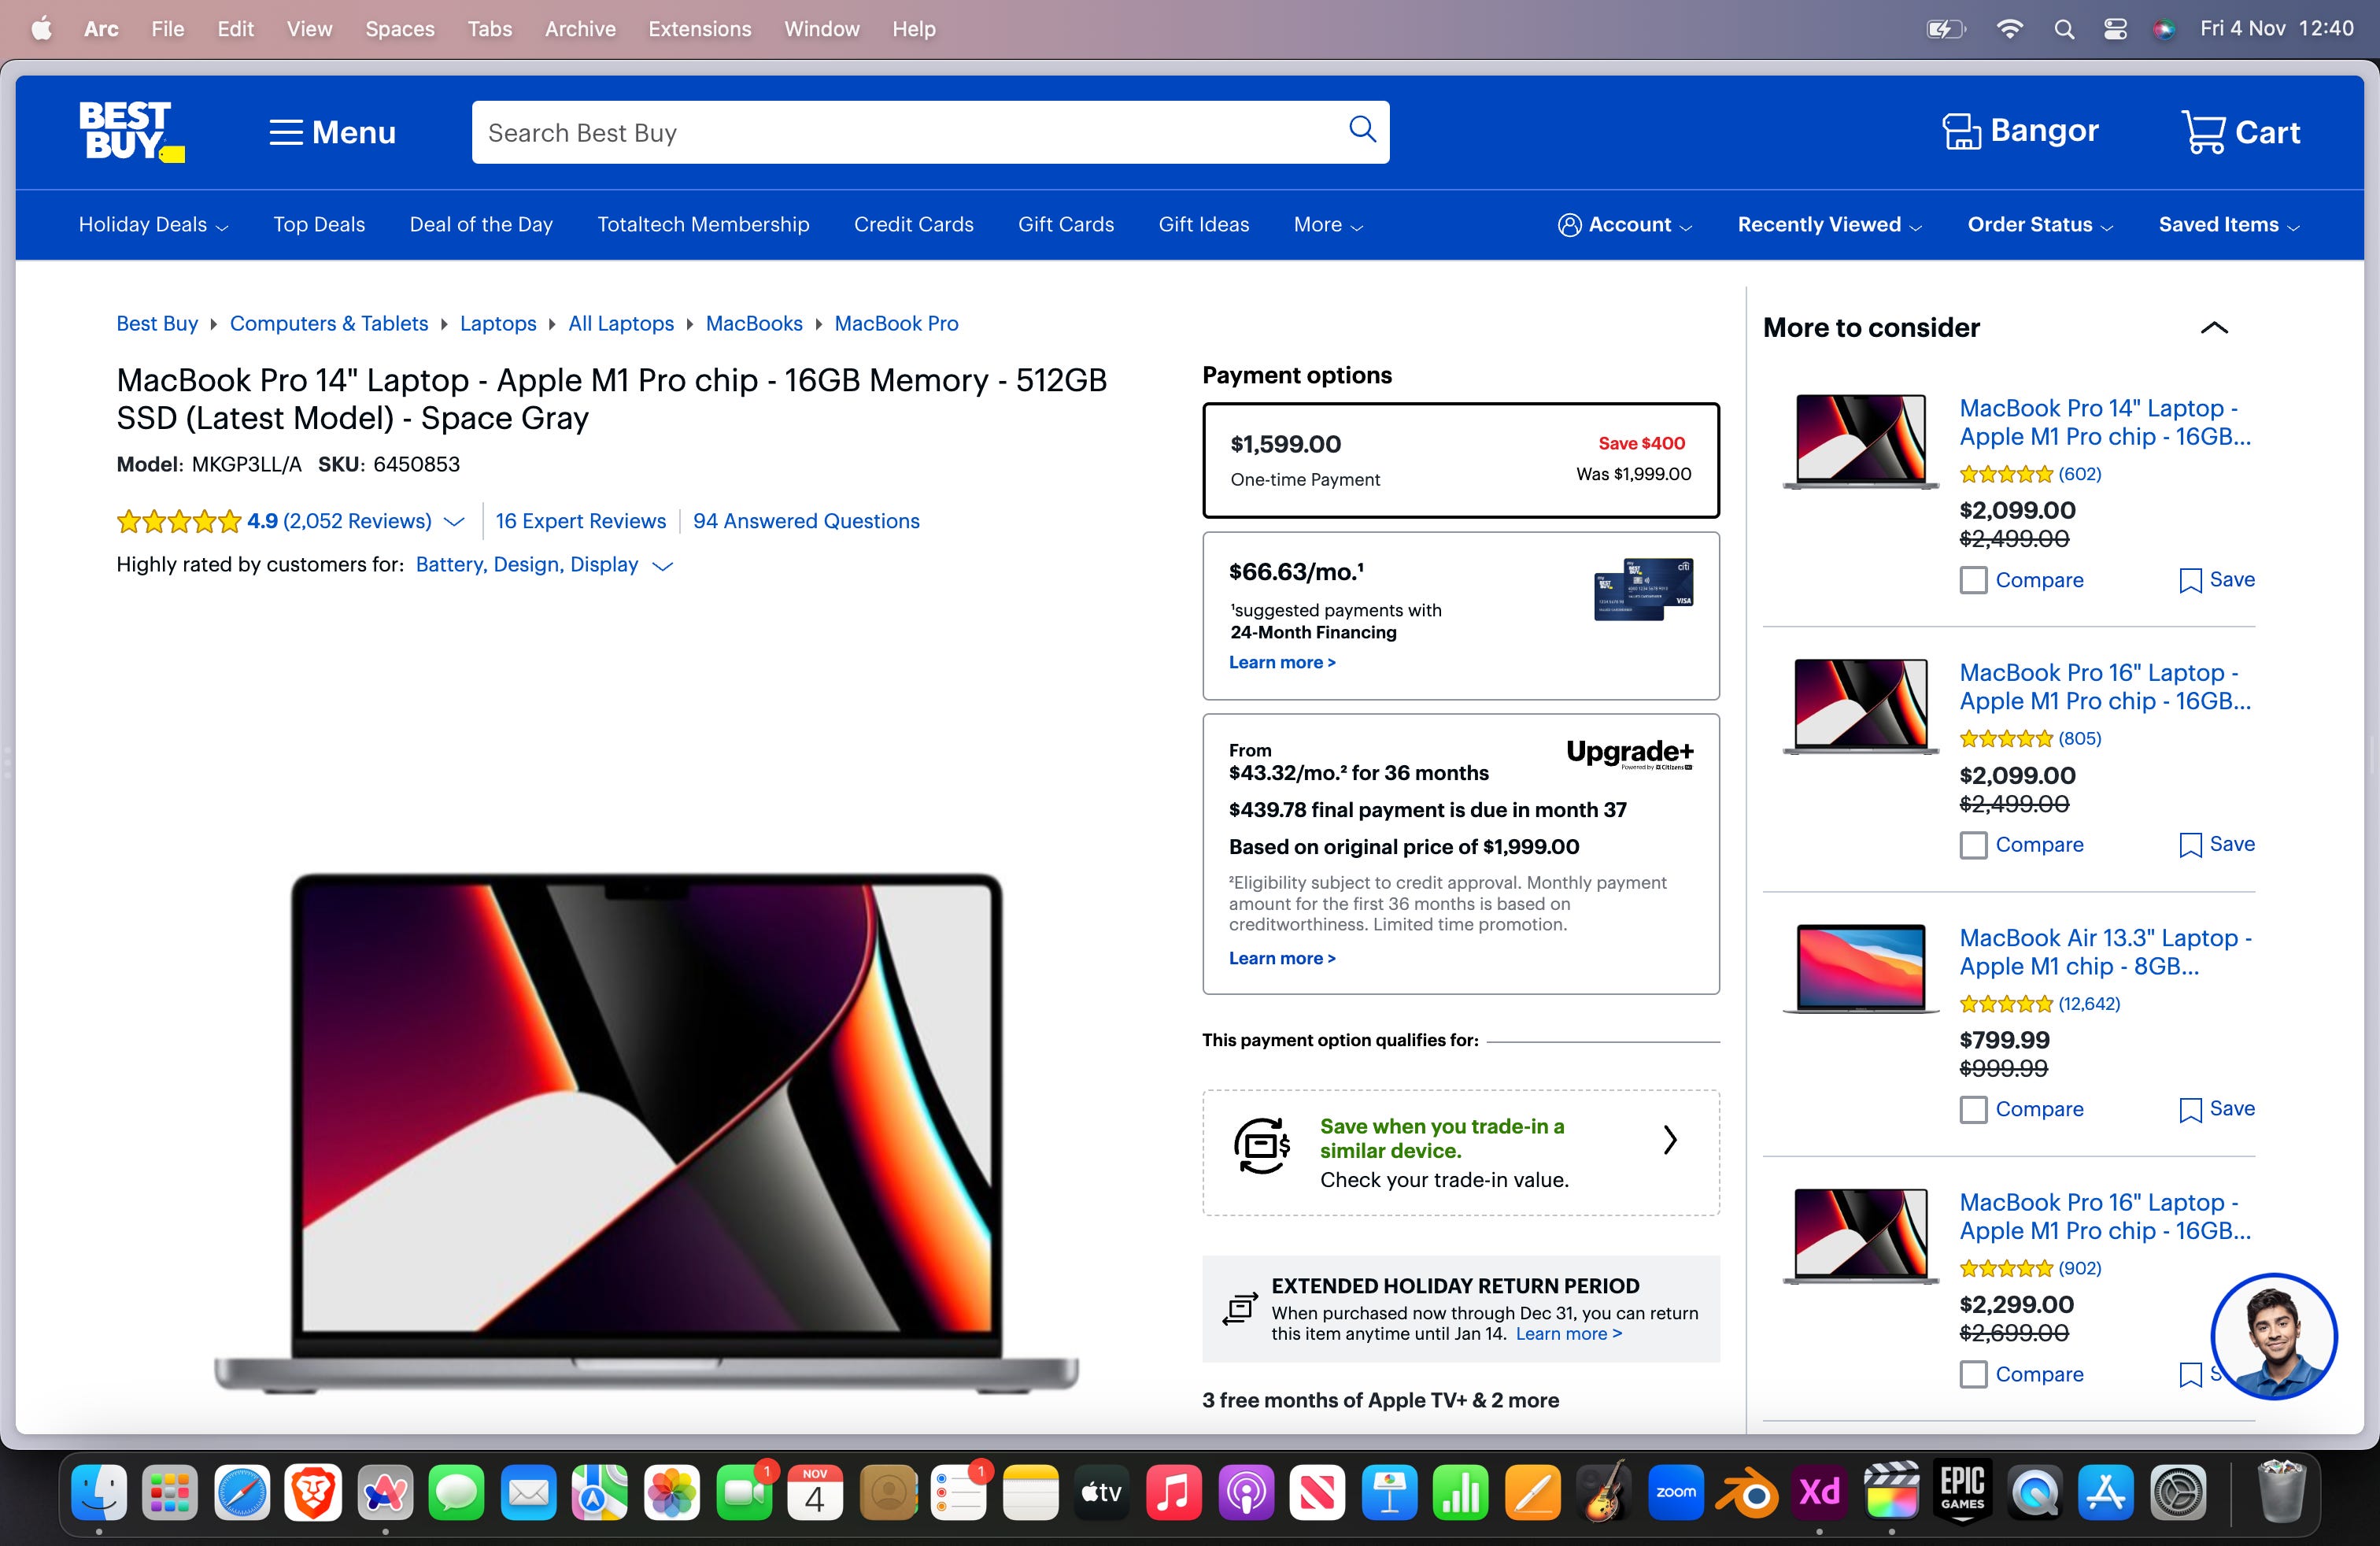The height and width of the screenshot is (1546, 2380).
Task: Check Compare for MacBook Pro 16" $2,299.00
Action: (1973, 1374)
